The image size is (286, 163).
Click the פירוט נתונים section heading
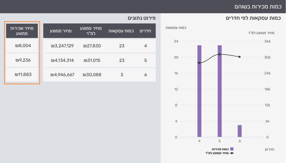pos(141,18)
